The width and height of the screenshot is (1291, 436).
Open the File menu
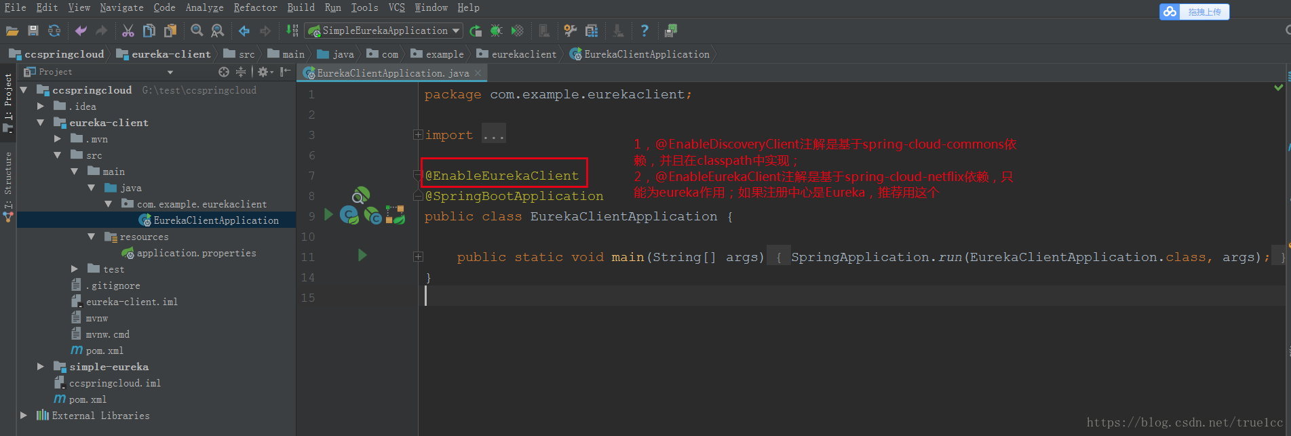(x=15, y=7)
